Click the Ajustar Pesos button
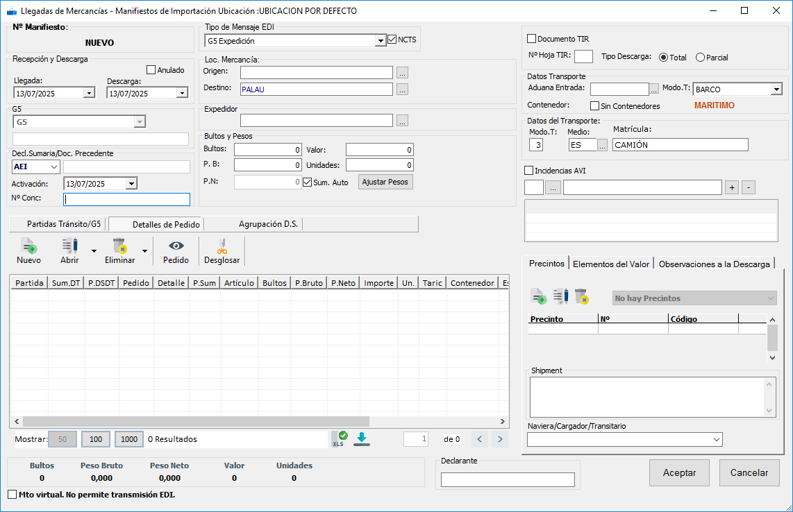793x512 pixels. pyautogui.click(x=385, y=182)
